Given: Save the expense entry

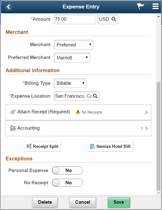Looking at the screenshot, I should (x=119, y=202).
